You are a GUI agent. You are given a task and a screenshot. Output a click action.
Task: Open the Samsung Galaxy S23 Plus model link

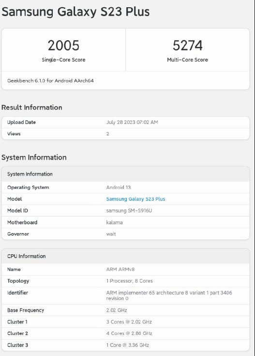(135, 199)
